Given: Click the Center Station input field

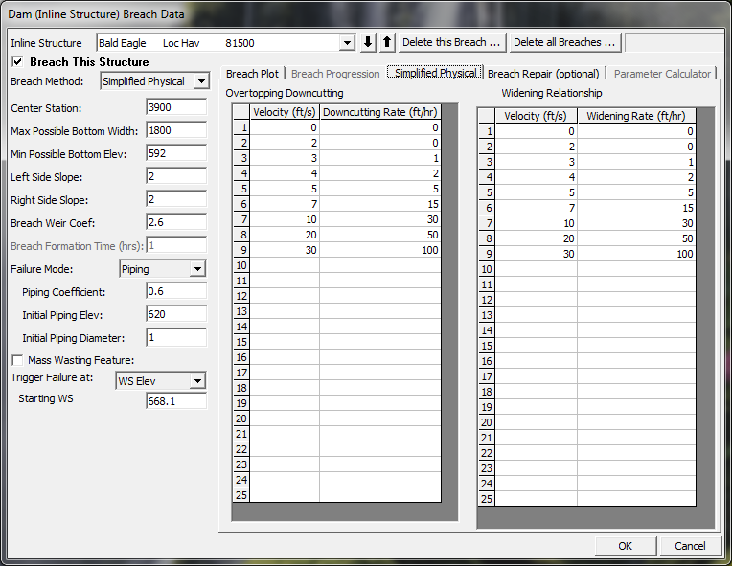Looking at the screenshot, I should click(176, 108).
